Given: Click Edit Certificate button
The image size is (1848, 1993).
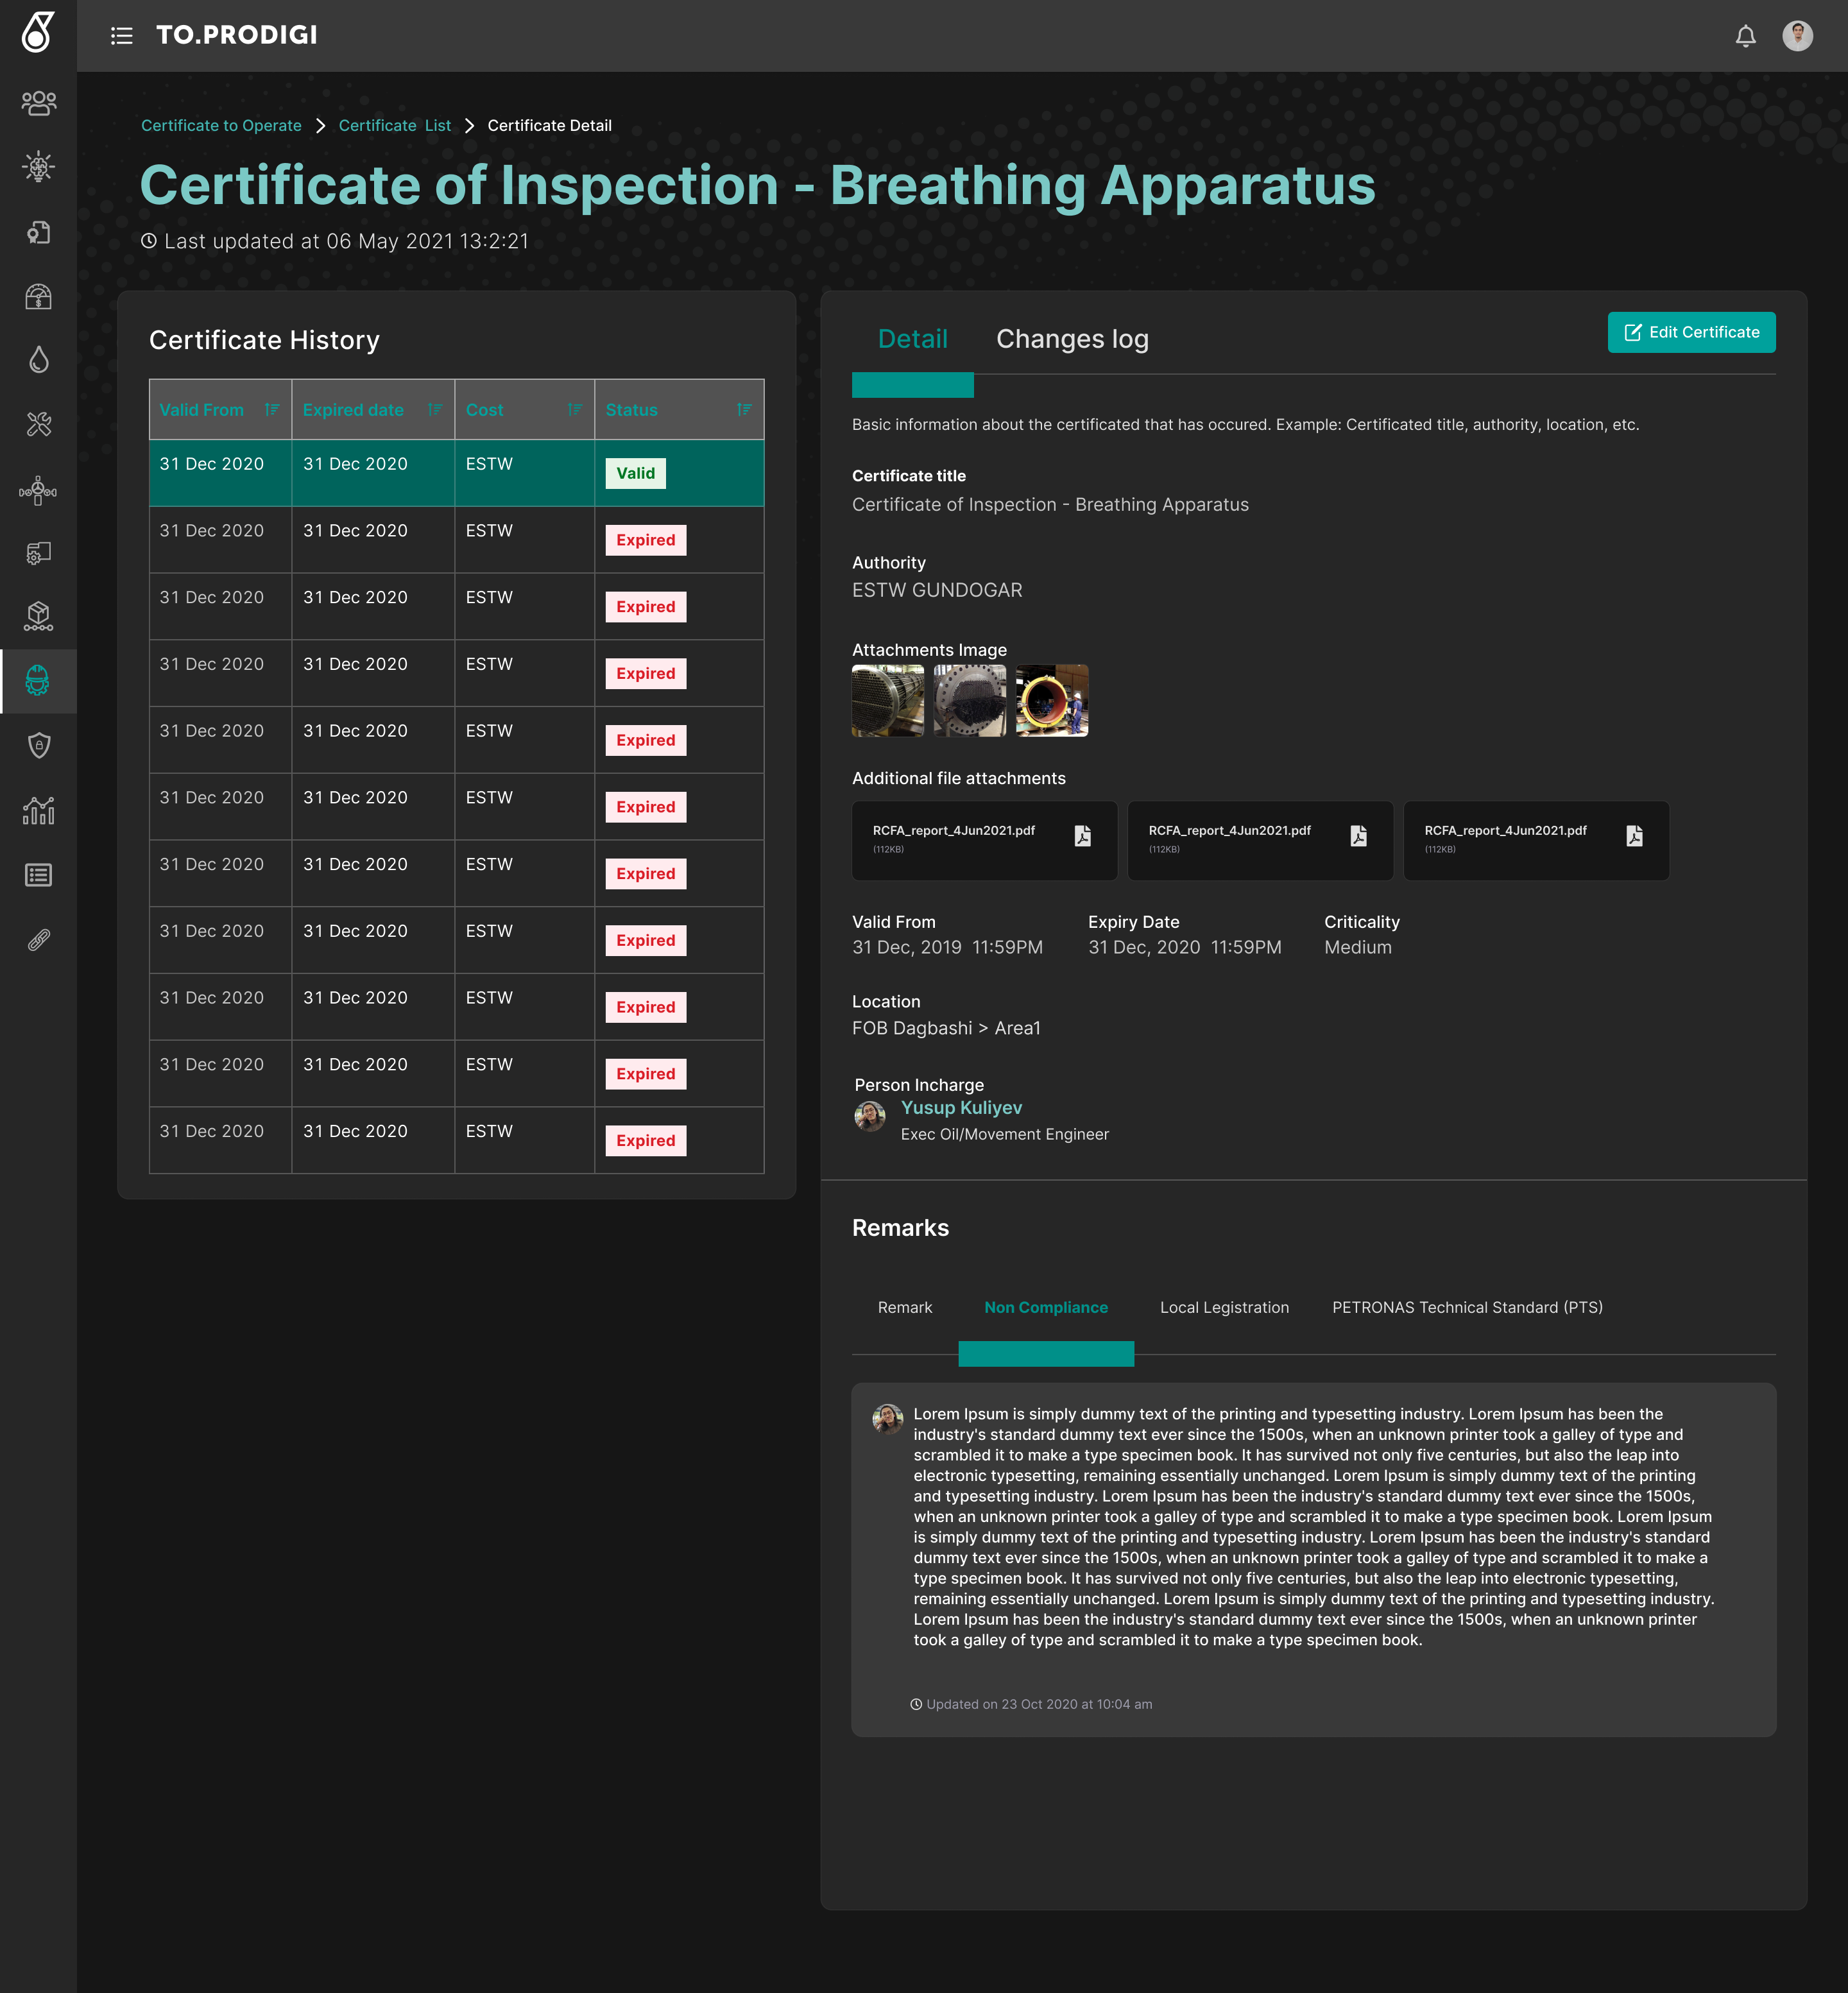Looking at the screenshot, I should pos(1691,332).
